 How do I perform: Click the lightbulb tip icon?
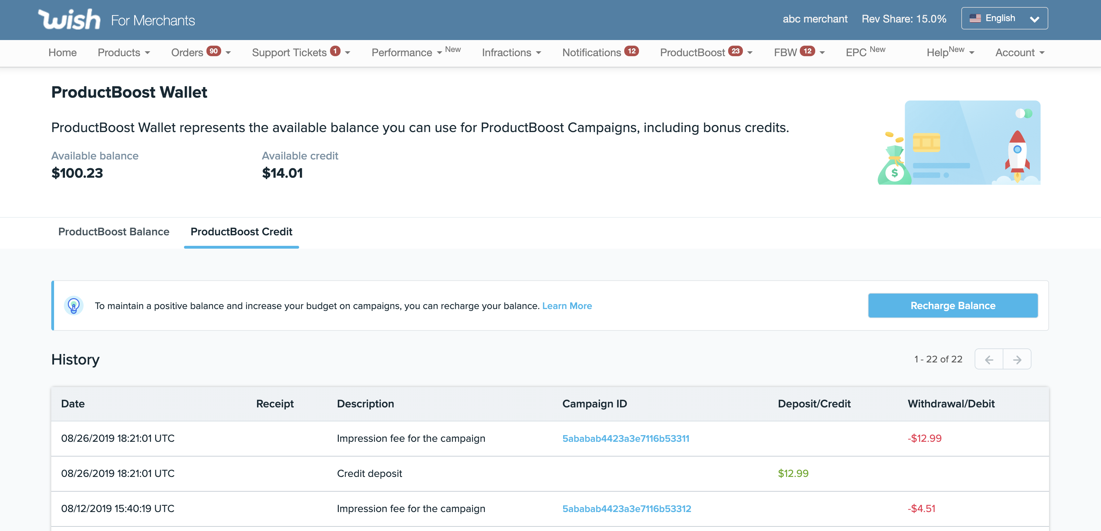[x=73, y=306]
